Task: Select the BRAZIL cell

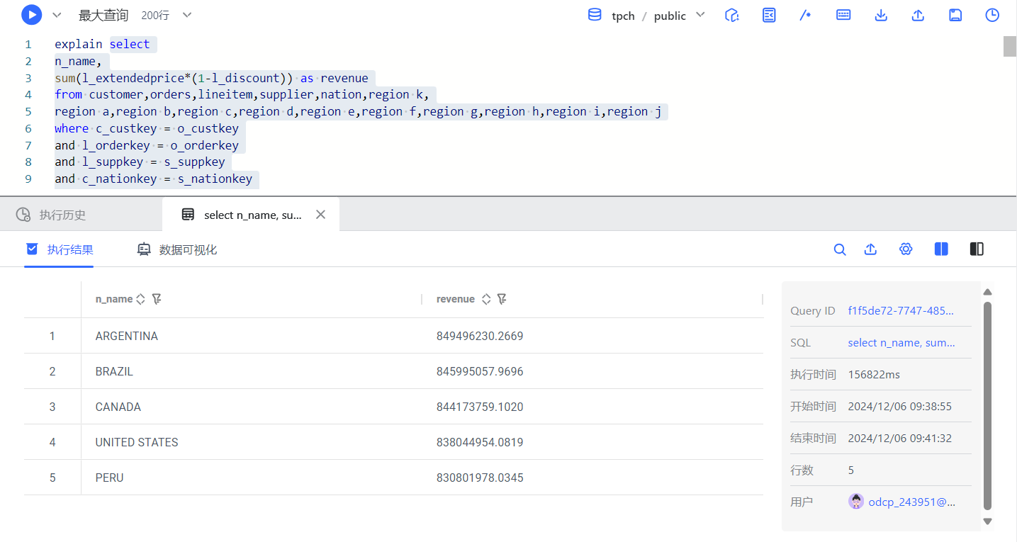Action: [x=114, y=371]
